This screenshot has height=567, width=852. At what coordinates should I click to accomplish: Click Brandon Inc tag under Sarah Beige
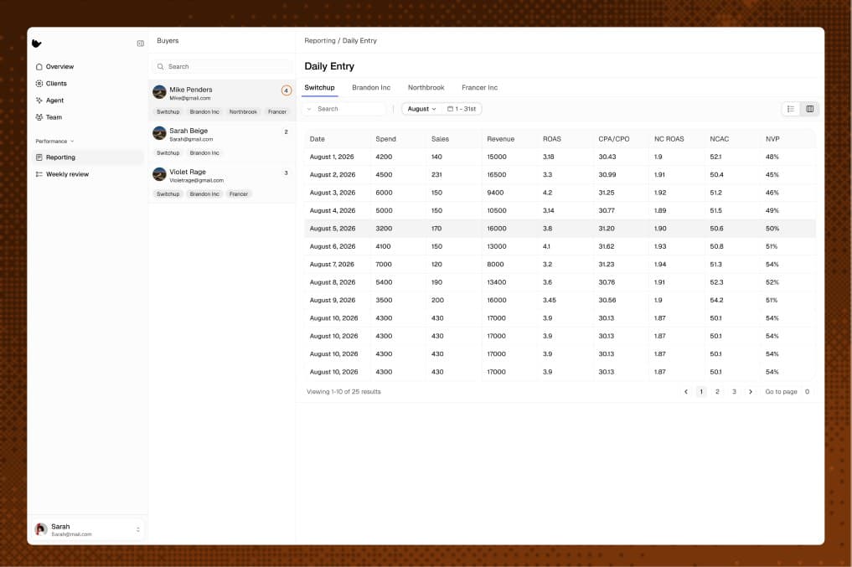pos(204,153)
